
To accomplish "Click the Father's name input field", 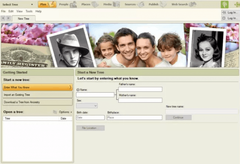I will (140, 89).
